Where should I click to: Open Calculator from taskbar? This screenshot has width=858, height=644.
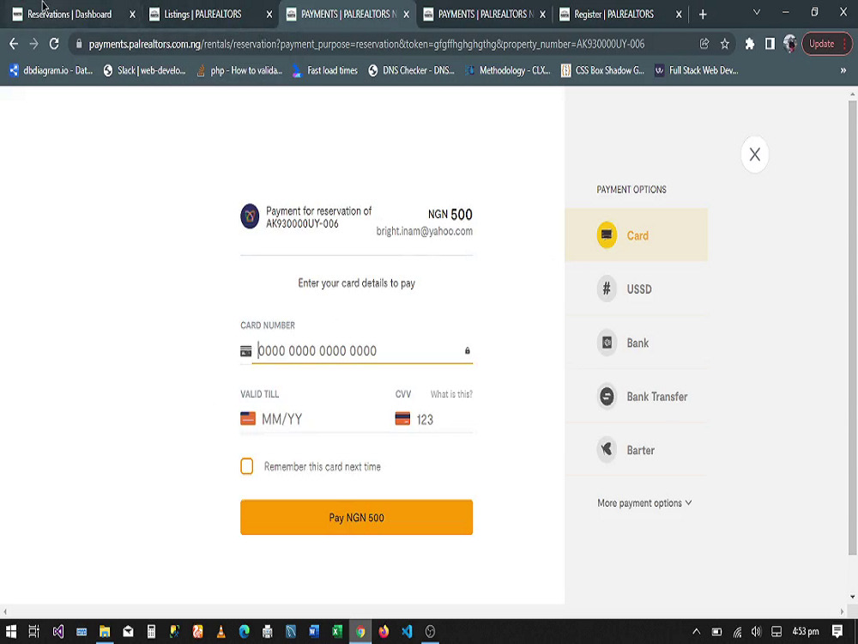tap(152, 631)
